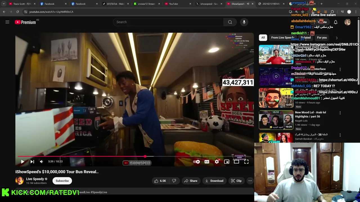Open the account avatar menu

348,22
